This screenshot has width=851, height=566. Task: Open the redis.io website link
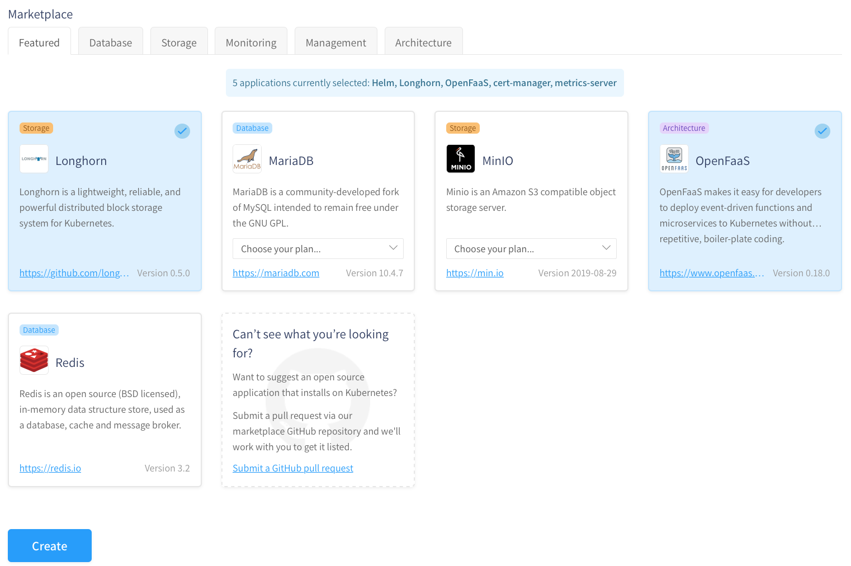pyautogui.click(x=50, y=468)
